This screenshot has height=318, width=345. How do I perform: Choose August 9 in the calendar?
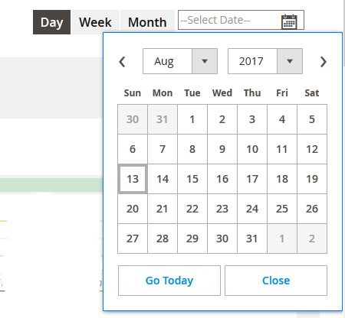click(x=222, y=149)
